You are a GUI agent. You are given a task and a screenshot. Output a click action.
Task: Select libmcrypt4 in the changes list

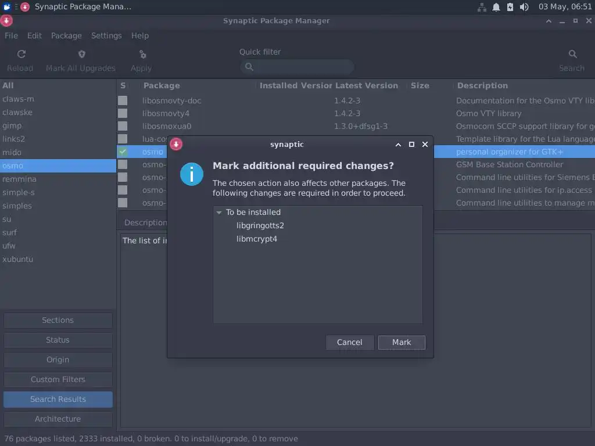pos(256,239)
